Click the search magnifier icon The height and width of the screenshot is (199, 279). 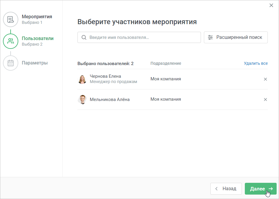click(x=84, y=37)
